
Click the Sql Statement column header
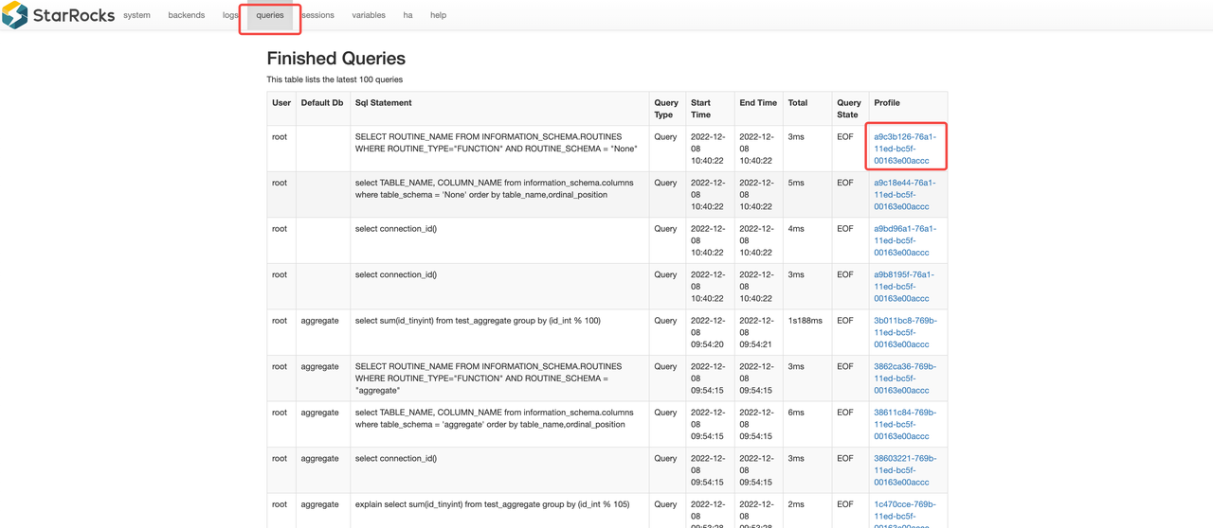click(384, 103)
